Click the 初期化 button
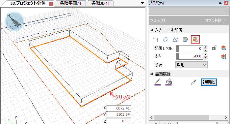The width and height of the screenshot is (230, 124). 209,82
